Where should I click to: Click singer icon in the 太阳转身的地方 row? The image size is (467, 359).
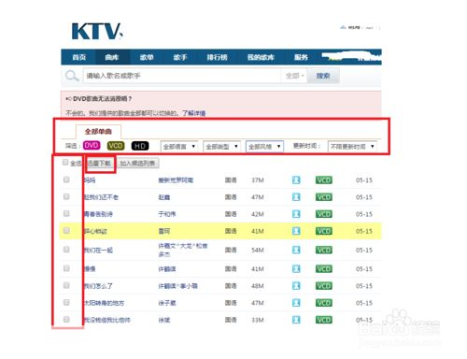click(x=296, y=303)
